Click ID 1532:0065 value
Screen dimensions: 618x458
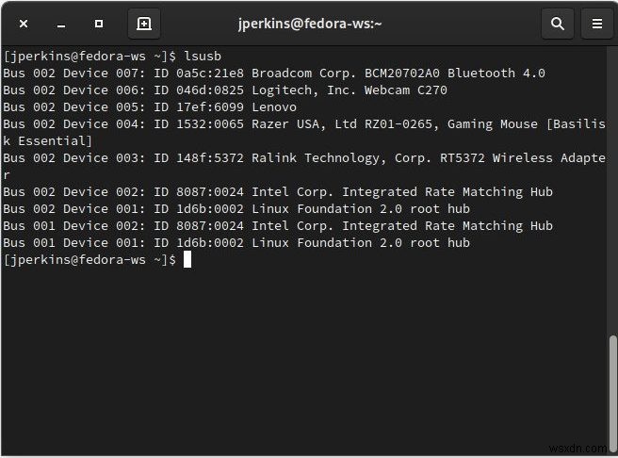(x=210, y=123)
